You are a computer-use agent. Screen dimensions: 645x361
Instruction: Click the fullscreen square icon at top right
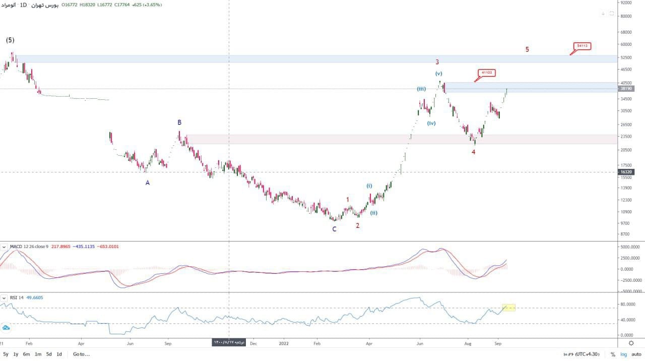tap(612, 14)
